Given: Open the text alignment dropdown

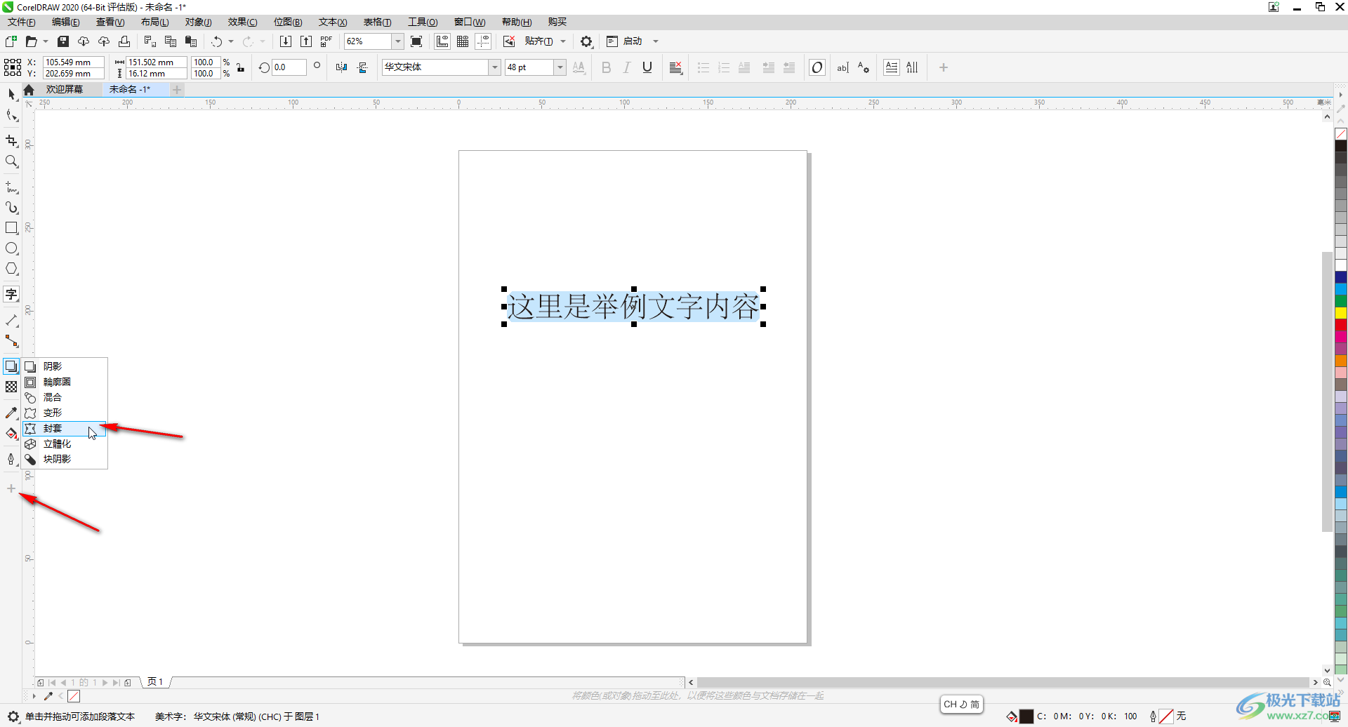Looking at the screenshot, I should 675,67.
